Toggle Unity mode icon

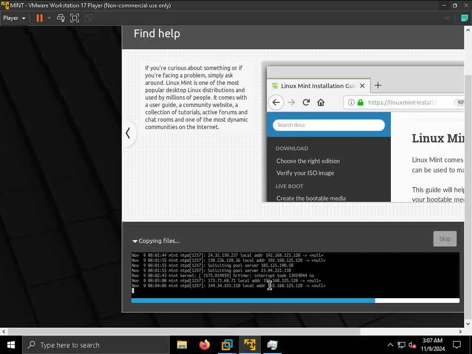click(88, 18)
